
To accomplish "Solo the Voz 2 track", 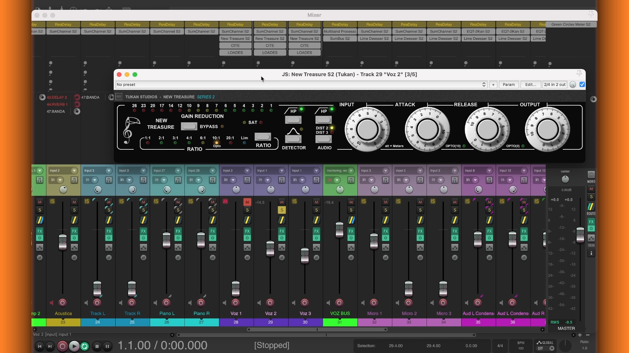I will coord(282,210).
